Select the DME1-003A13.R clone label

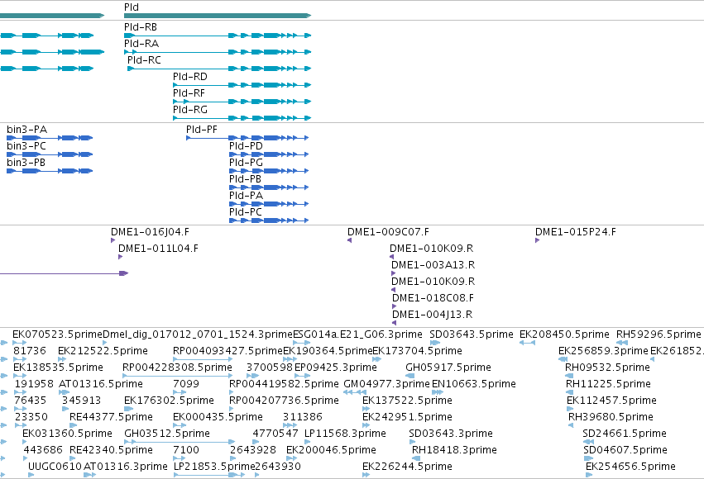[433, 265]
